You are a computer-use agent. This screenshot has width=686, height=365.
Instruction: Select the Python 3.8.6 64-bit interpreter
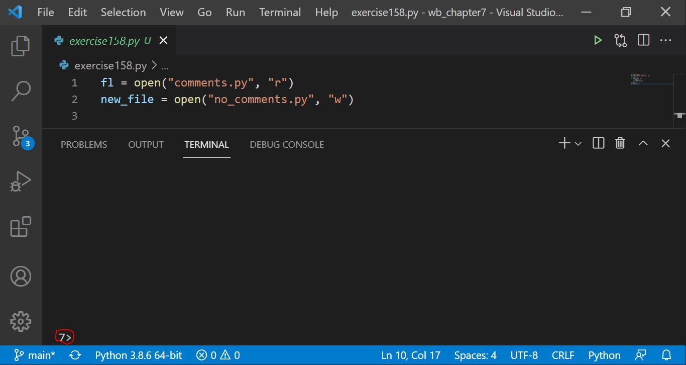(138, 355)
